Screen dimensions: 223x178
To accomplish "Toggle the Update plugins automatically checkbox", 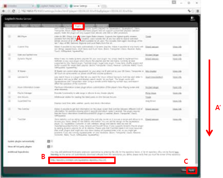I will pos(52,141).
